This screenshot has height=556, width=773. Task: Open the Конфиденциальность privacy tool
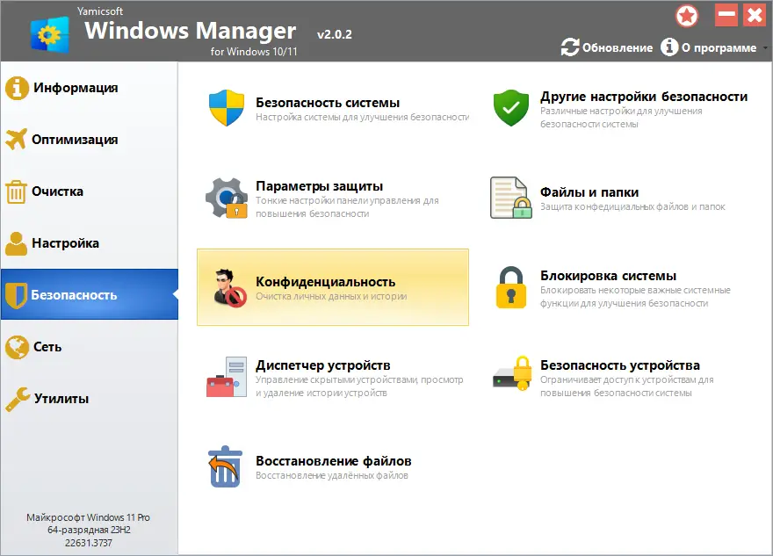325,282
